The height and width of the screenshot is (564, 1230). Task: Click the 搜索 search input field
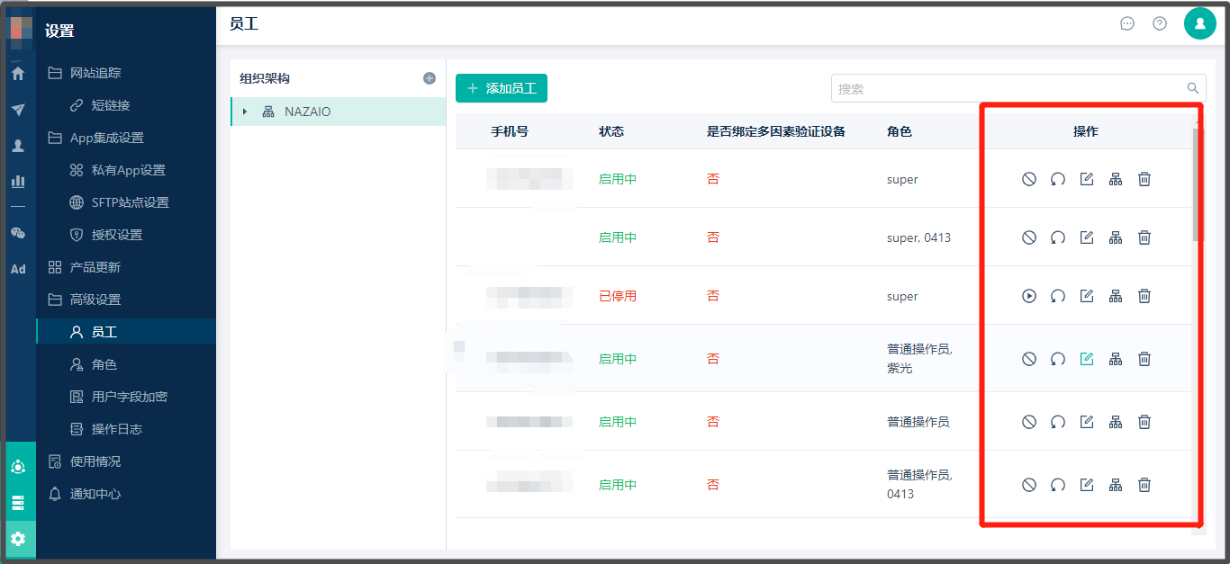pos(1008,89)
